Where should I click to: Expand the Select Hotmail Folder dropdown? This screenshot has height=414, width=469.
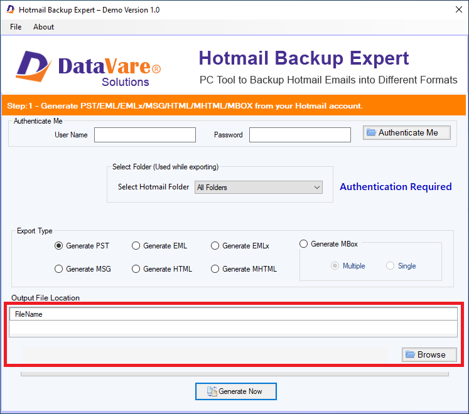click(x=259, y=188)
